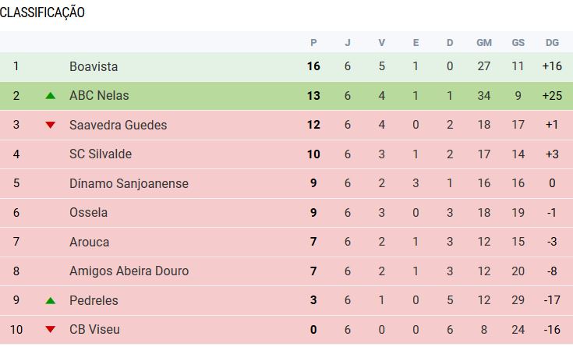Open the Boavista team link
Screen dimensions: 573x347
pos(94,66)
